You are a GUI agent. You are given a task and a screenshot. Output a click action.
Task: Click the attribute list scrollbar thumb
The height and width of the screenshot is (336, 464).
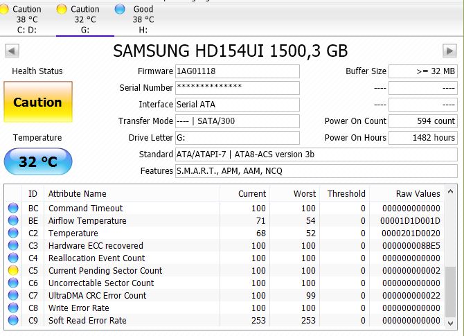point(450,292)
